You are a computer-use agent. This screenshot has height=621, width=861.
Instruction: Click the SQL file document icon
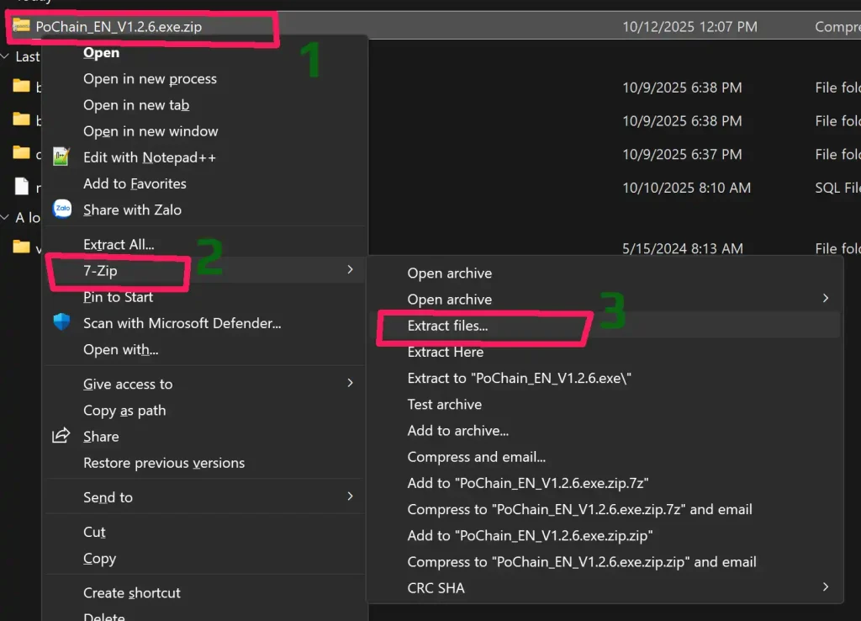point(22,187)
